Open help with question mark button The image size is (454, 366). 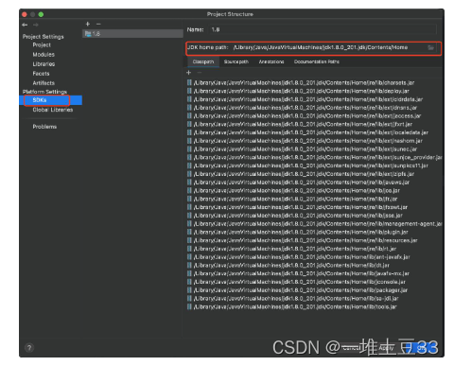pyautogui.click(x=29, y=348)
